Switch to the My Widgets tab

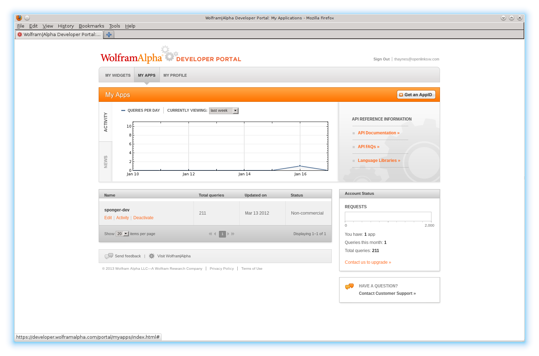118,75
